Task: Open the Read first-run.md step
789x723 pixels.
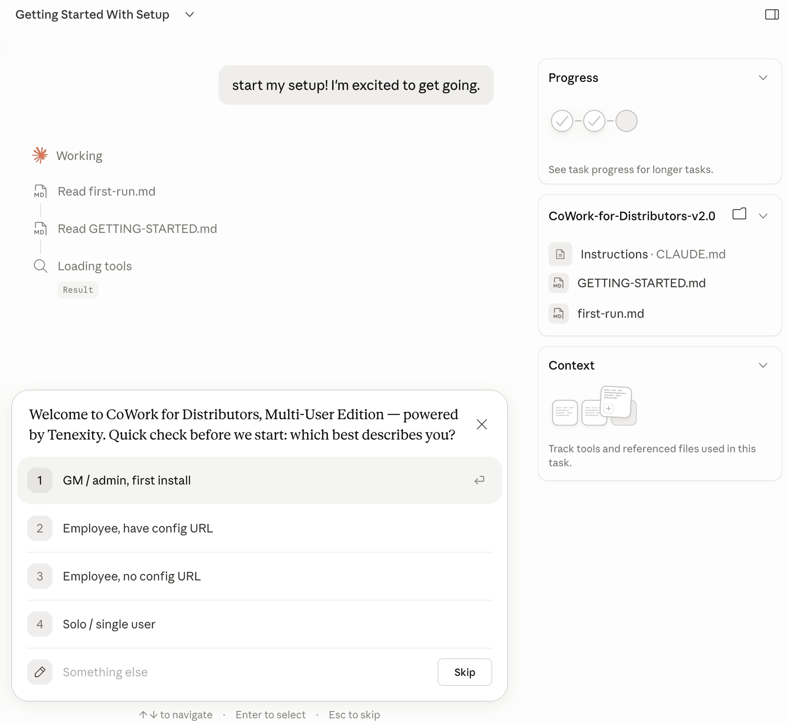Action: coord(106,191)
